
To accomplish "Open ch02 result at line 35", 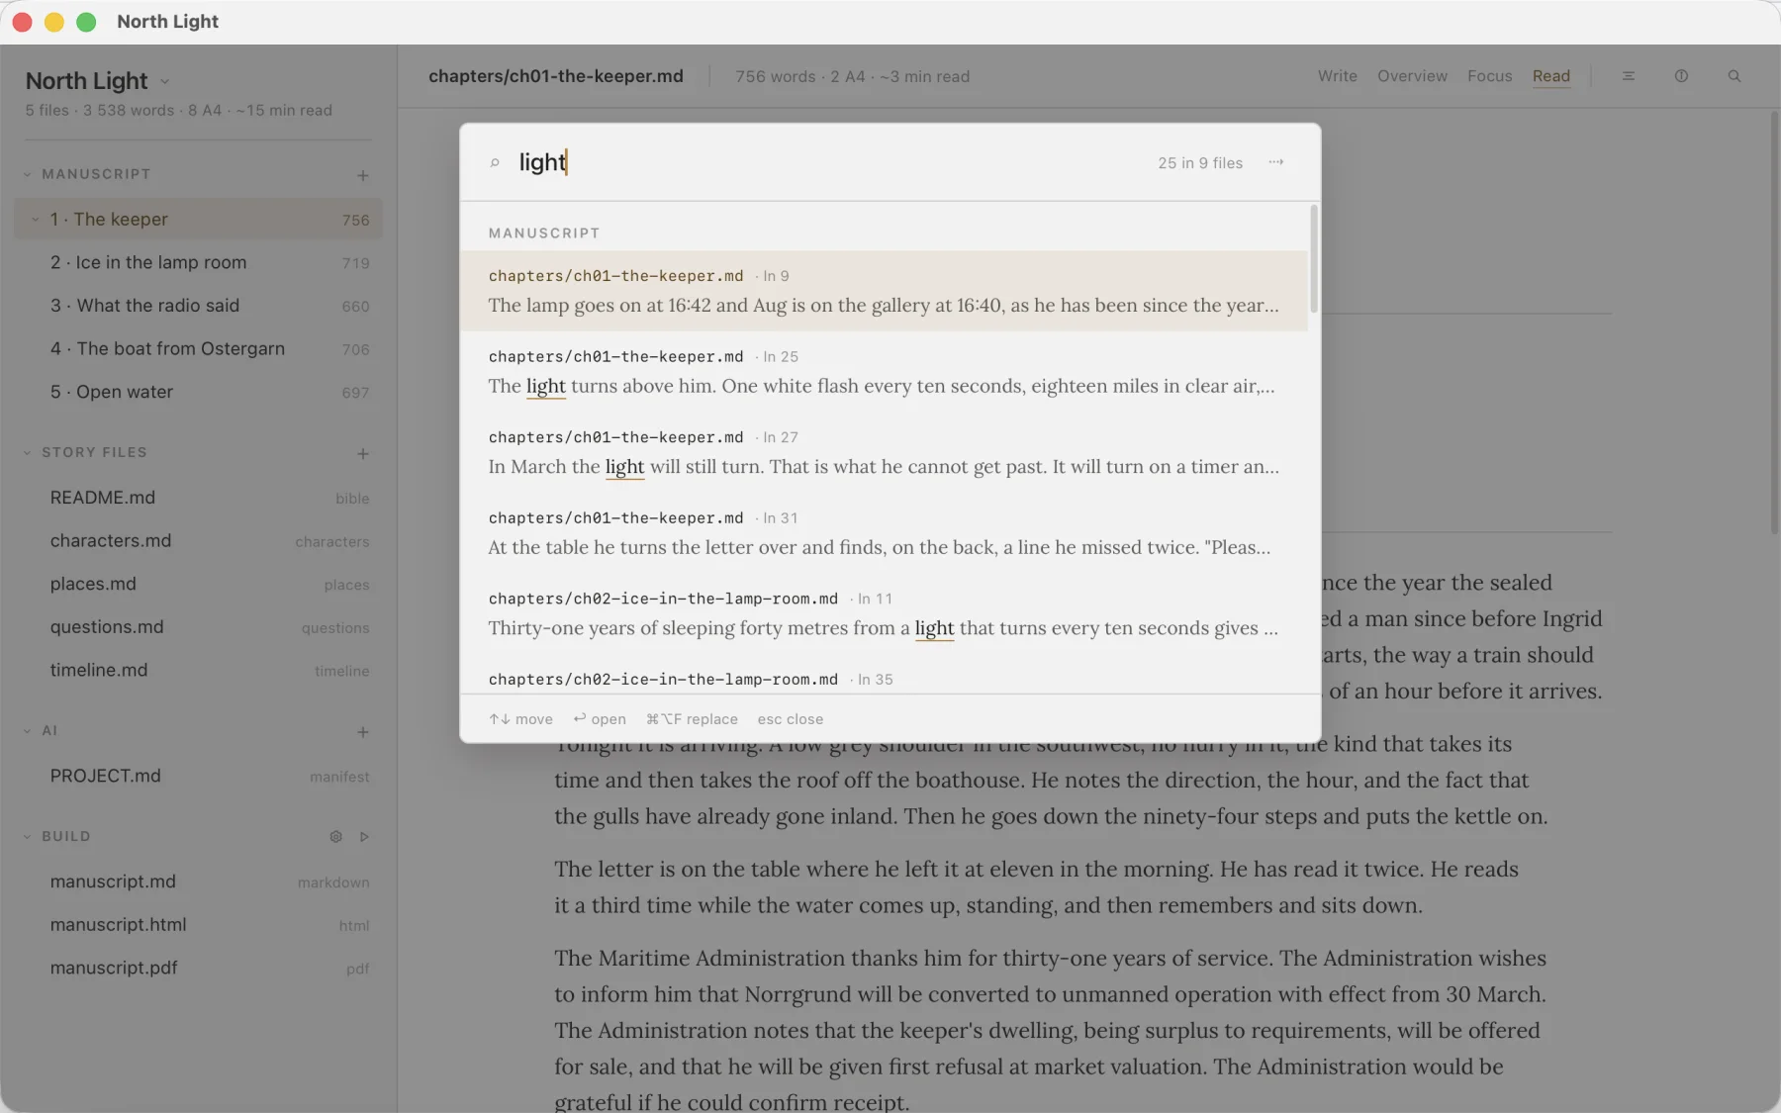I will pyautogui.click(x=884, y=675).
